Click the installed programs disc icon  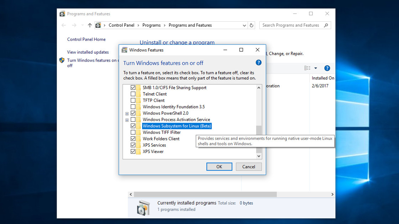coord(143,208)
